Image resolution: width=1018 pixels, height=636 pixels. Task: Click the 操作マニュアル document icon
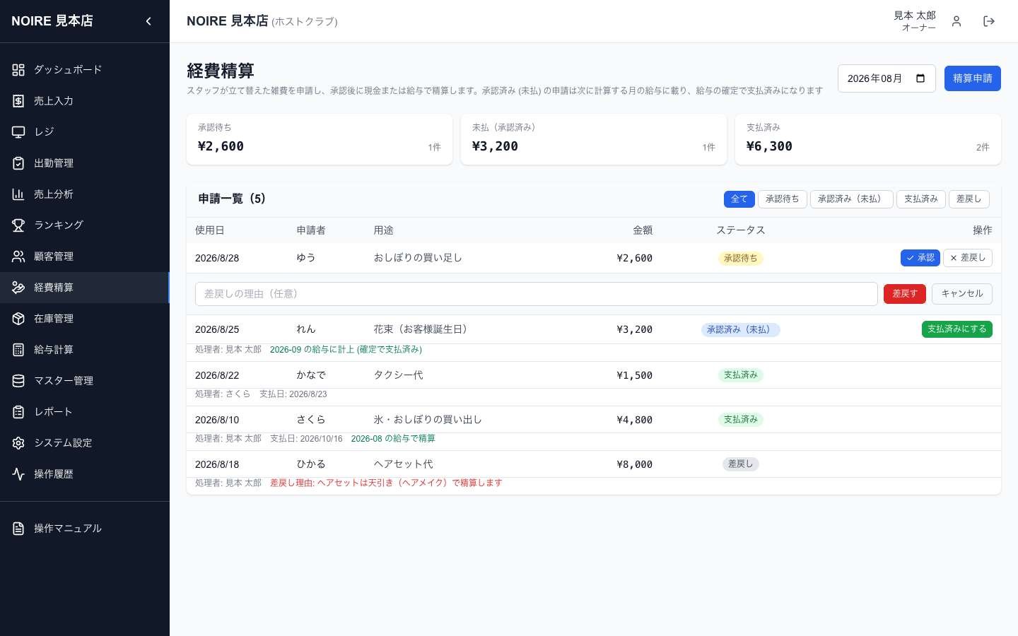(x=18, y=529)
